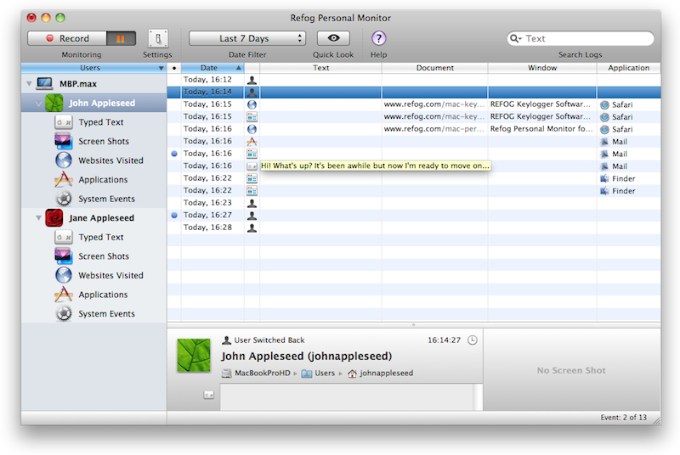This screenshot has width=680, height=455.
Task: Collapse the MBP.max computer tree
Action: [29, 84]
